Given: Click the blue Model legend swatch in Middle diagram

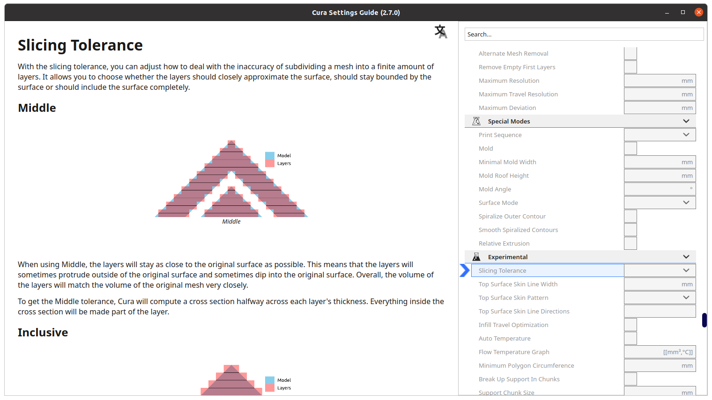Looking at the screenshot, I should tap(270, 156).
